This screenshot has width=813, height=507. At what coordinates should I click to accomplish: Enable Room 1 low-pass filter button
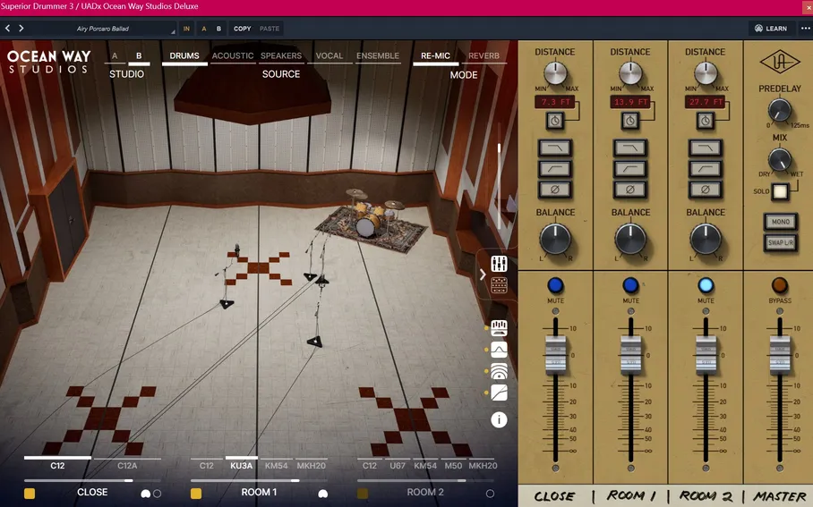point(630,148)
